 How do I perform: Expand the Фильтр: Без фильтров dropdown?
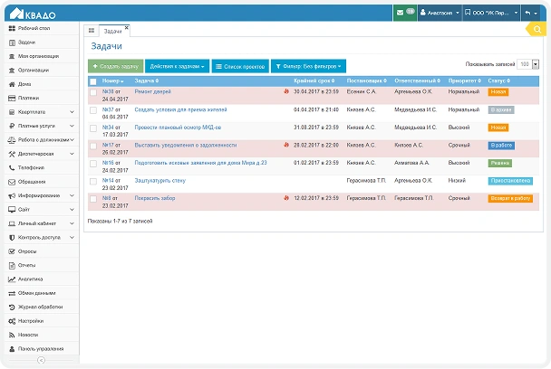click(309, 66)
